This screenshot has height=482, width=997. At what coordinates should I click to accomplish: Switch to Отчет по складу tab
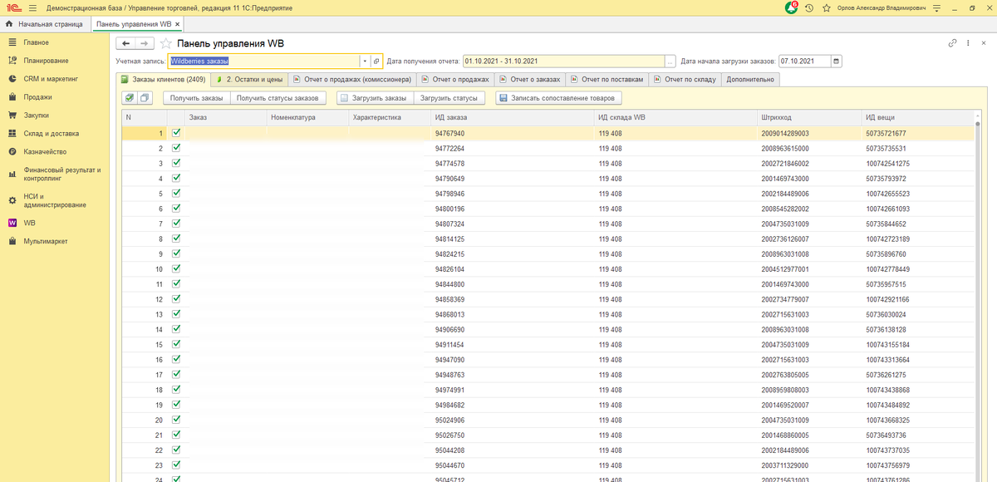(685, 80)
